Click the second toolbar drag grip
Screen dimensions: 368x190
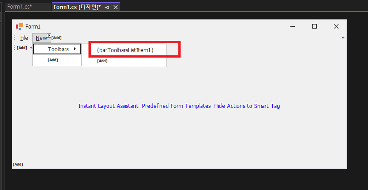[x=15, y=48]
